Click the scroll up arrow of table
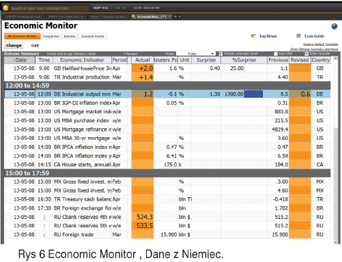This screenshot has width=342, height=262. (x=335, y=59)
